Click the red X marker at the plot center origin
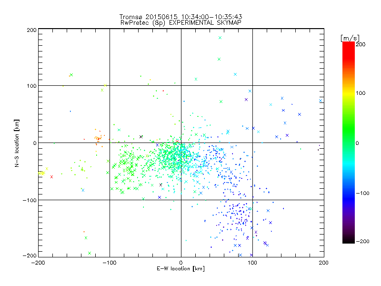 pyautogui.click(x=177, y=141)
